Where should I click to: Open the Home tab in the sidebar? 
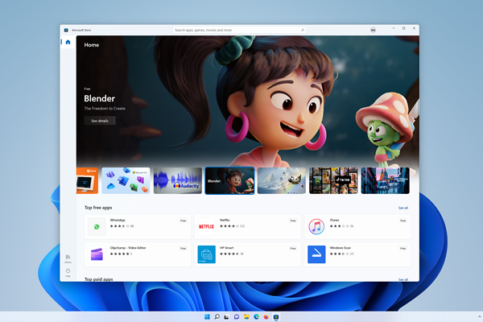(68, 42)
